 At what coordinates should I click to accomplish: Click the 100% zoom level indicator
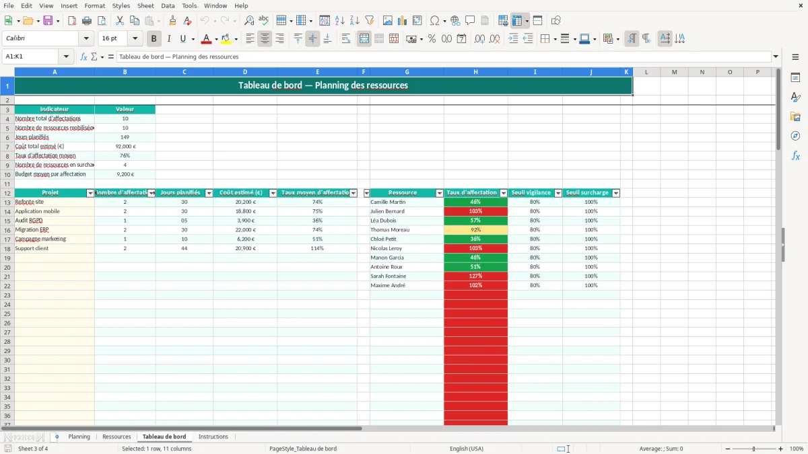[797, 449]
